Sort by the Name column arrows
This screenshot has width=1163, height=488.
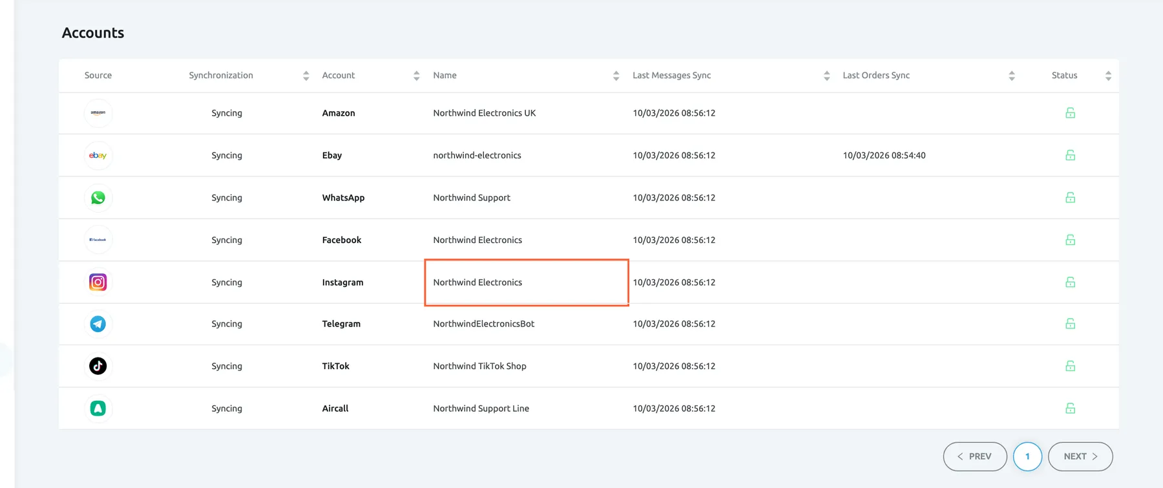click(x=616, y=76)
